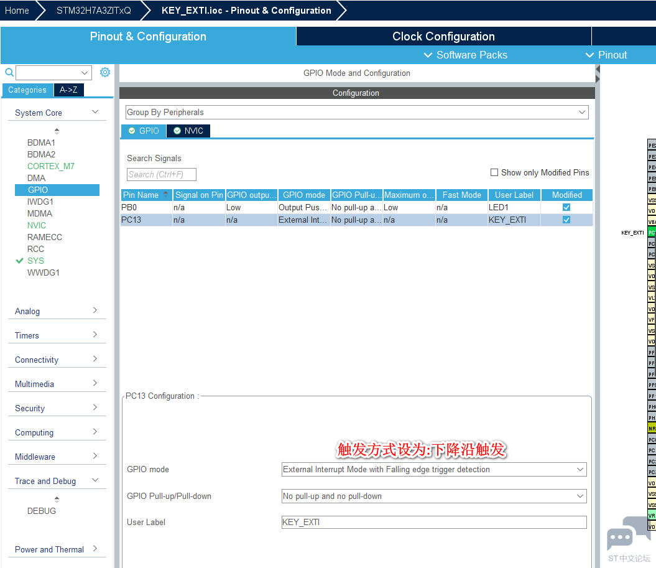Image resolution: width=656 pixels, height=568 pixels.
Task: Select the NVIC configuration tab
Action: (188, 131)
